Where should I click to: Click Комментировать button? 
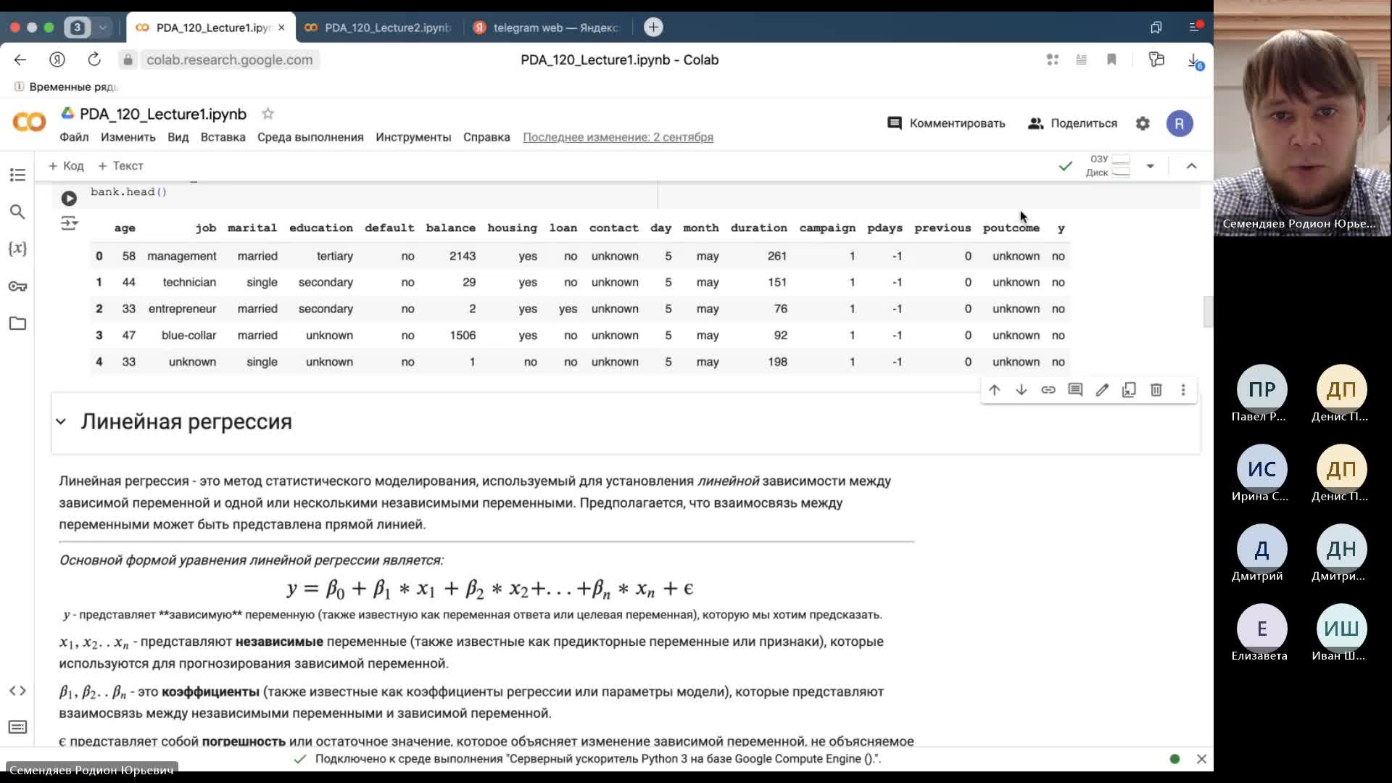(x=946, y=123)
